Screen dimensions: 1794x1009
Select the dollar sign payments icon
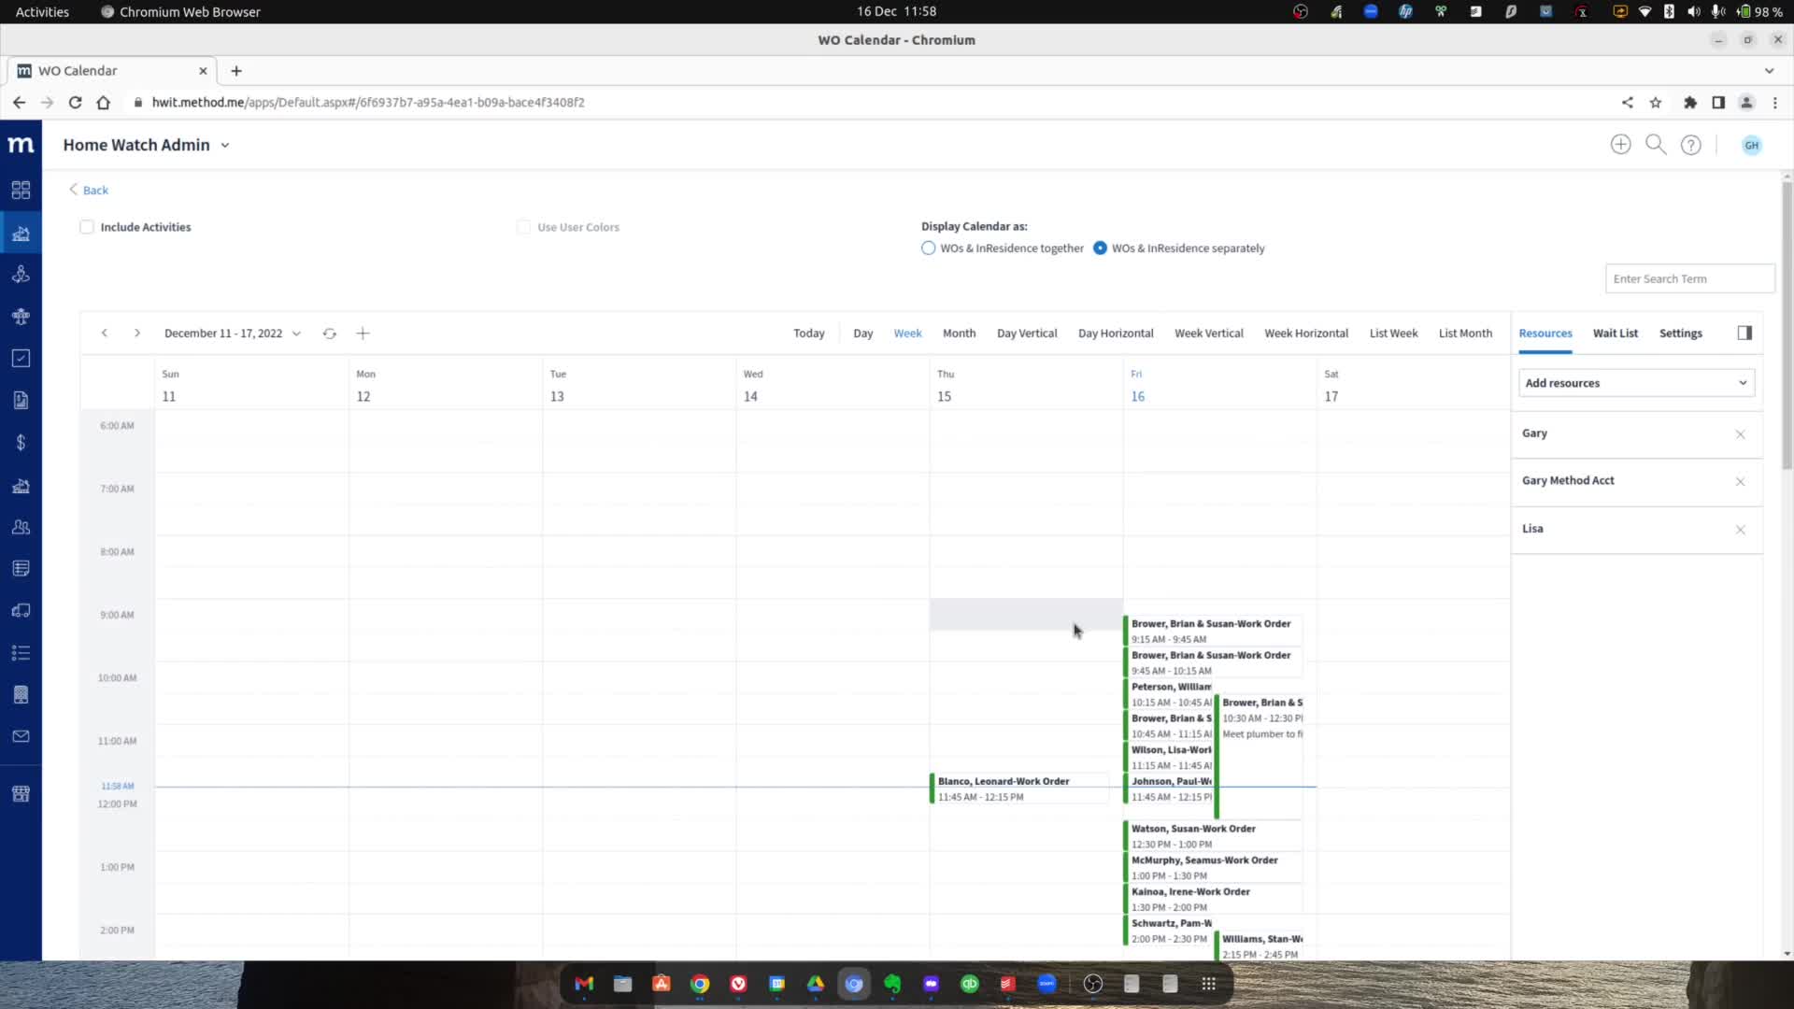tap(21, 442)
